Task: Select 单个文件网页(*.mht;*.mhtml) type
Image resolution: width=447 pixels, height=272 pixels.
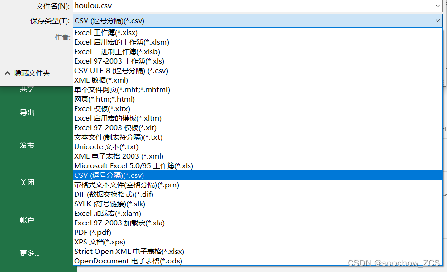Action: (257, 89)
